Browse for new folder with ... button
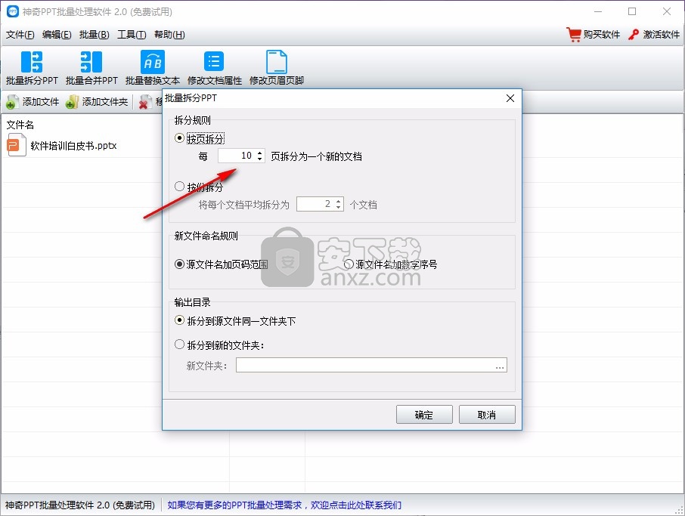The width and height of the screenshot is (685, 516). pyautogui.click(x=501, y=366)
